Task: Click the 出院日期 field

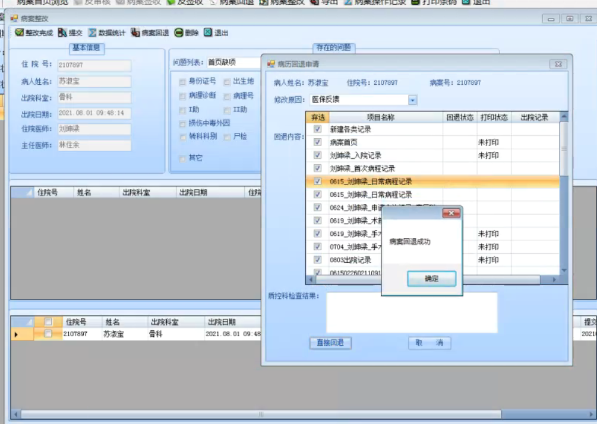Action: [94, 113]
